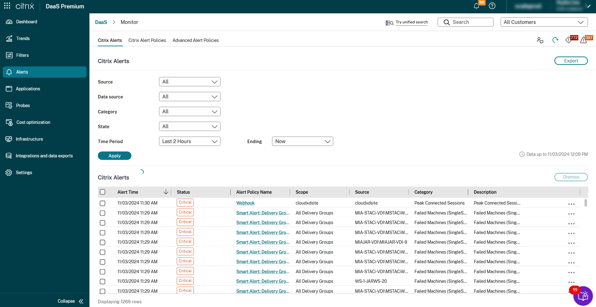
Task: Open the chat assistant icon at bottom right
Action: (x=583, y=296)
